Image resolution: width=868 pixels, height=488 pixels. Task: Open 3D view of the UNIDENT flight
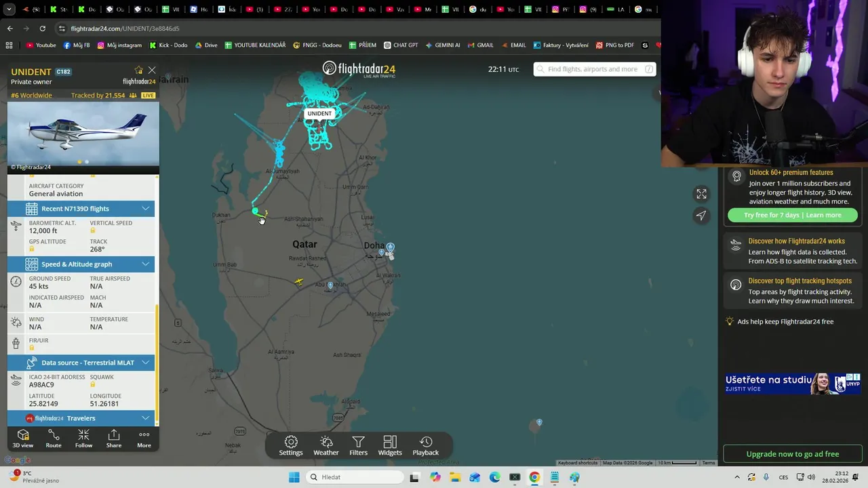pos(22,439)
